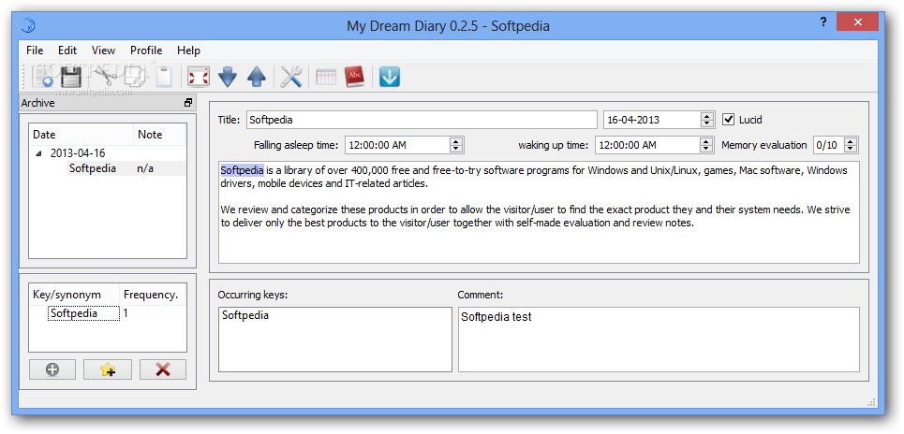Click the scissors cut icon
904x434 pixels.
click(x=106, y=77)
